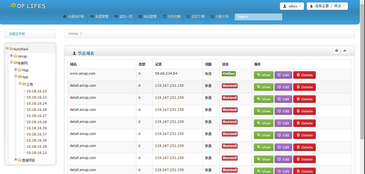View the www.amap.com record

pyautogui.click(x=264, y=75)
